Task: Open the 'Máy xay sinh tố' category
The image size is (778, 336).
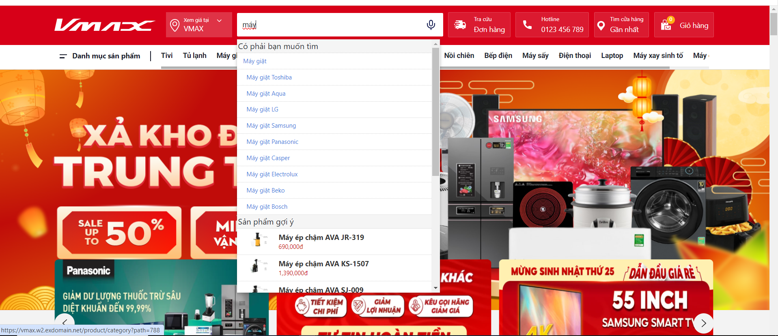Action: click(x=658, y=56)
